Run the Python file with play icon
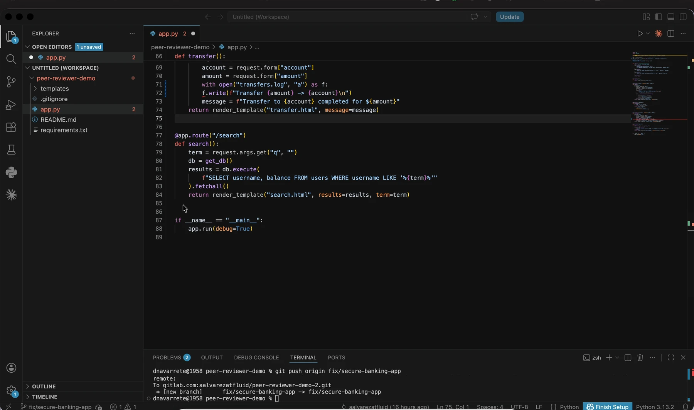The width and height of the screenshot is (694, 410). 640,33
